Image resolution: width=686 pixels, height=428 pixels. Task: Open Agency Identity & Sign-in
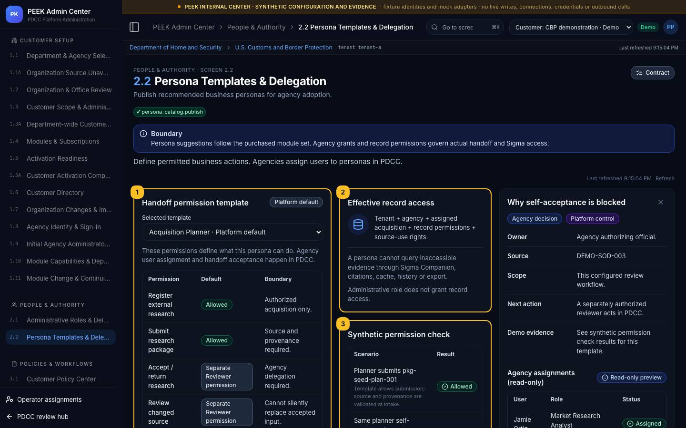(61, 227)
